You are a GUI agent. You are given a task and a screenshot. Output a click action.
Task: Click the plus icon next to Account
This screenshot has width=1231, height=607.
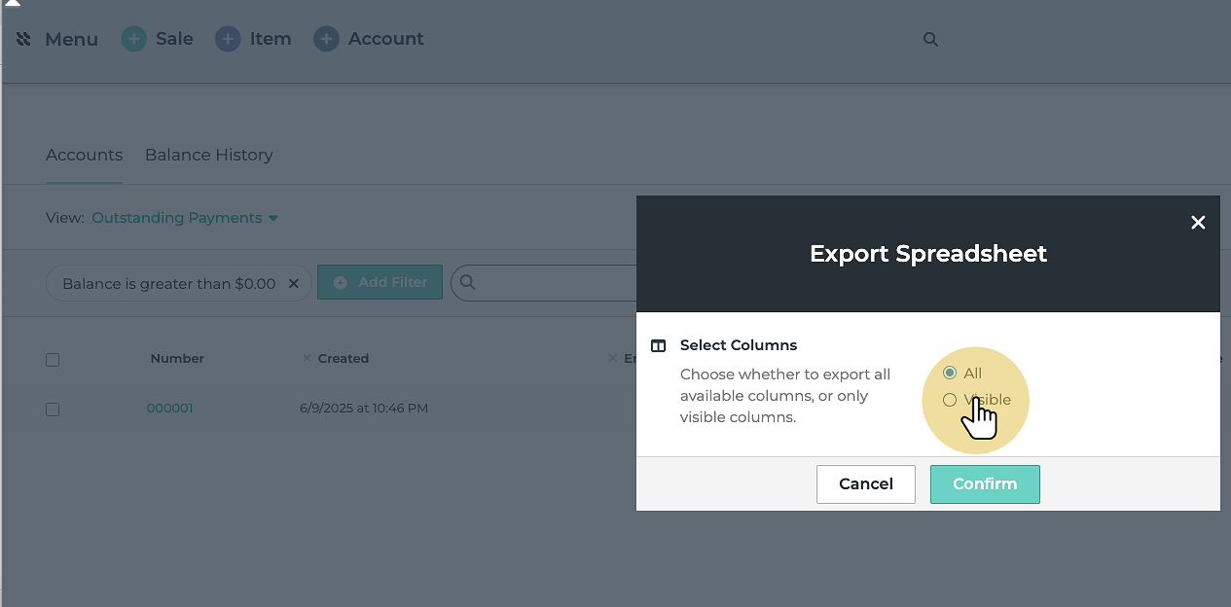pos(326,39)
